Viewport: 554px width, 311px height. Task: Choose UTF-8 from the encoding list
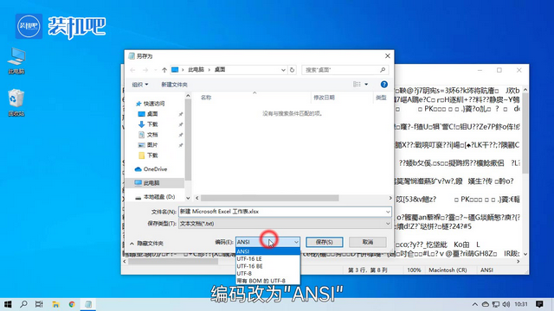pos(267,274)
